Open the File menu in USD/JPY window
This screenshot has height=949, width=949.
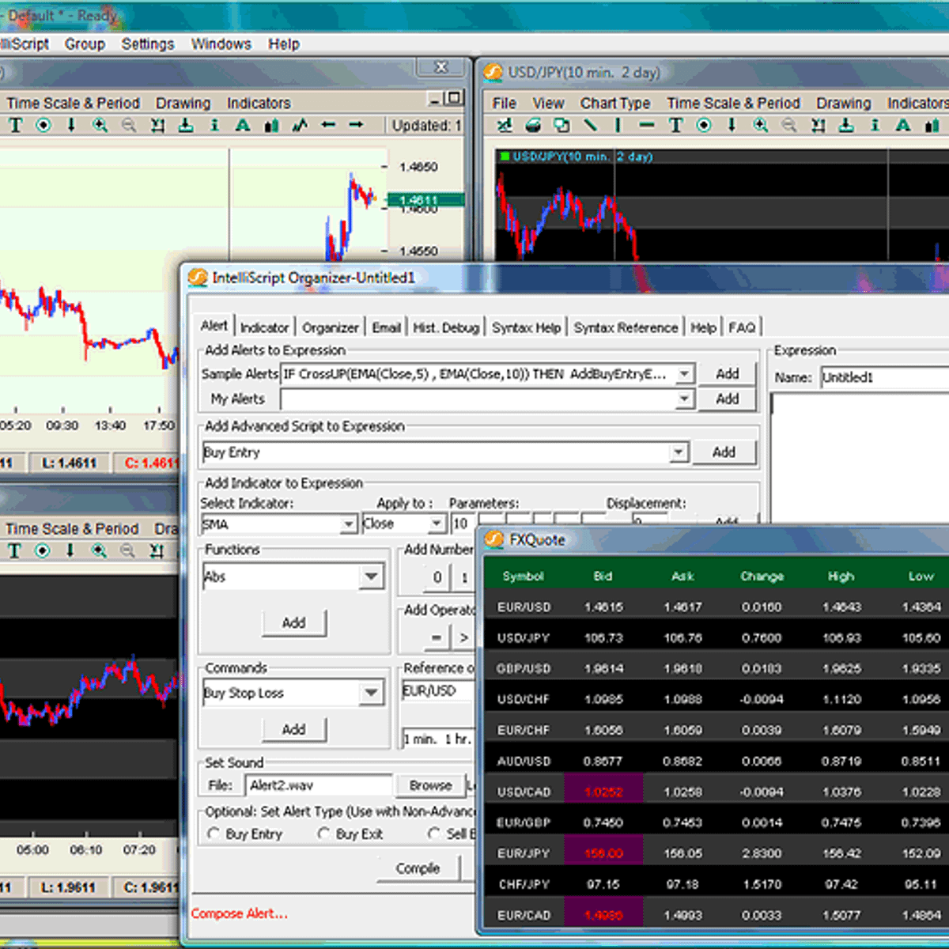tap(504, 104)
